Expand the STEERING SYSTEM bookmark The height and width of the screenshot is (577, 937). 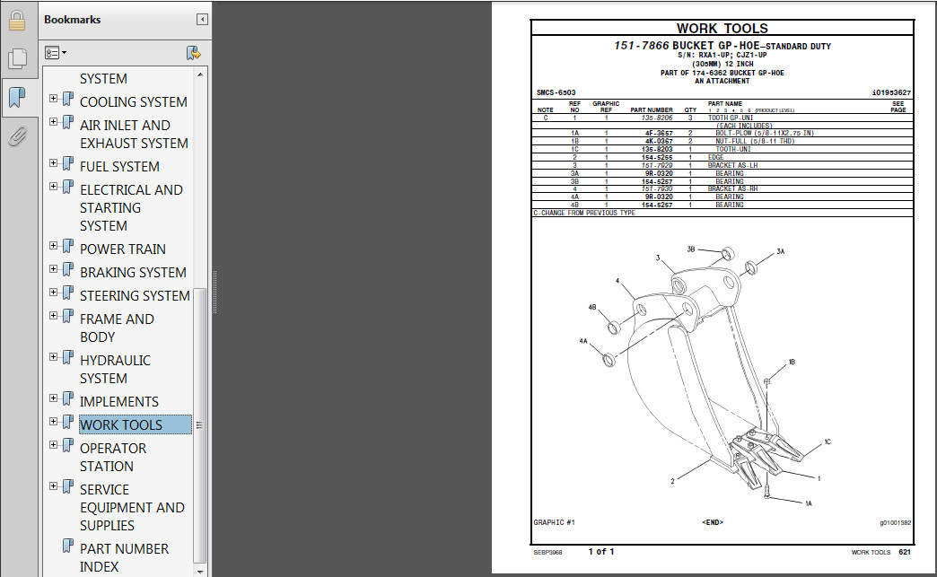[x=53, y=292]
